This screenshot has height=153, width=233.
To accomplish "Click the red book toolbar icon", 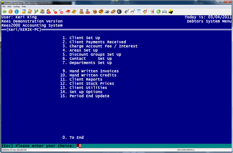I will [x=68, y=12].
